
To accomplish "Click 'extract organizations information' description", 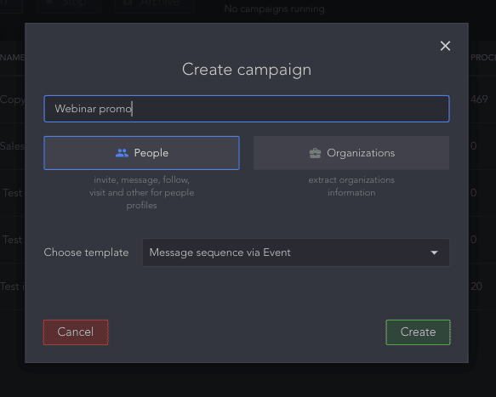I will [x=351, y=186].
